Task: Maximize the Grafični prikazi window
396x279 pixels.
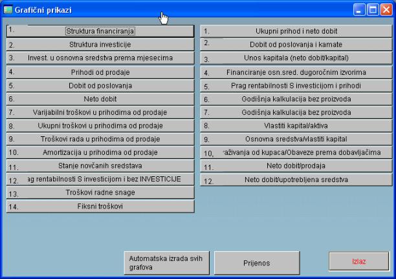Action: pos(373,10)
